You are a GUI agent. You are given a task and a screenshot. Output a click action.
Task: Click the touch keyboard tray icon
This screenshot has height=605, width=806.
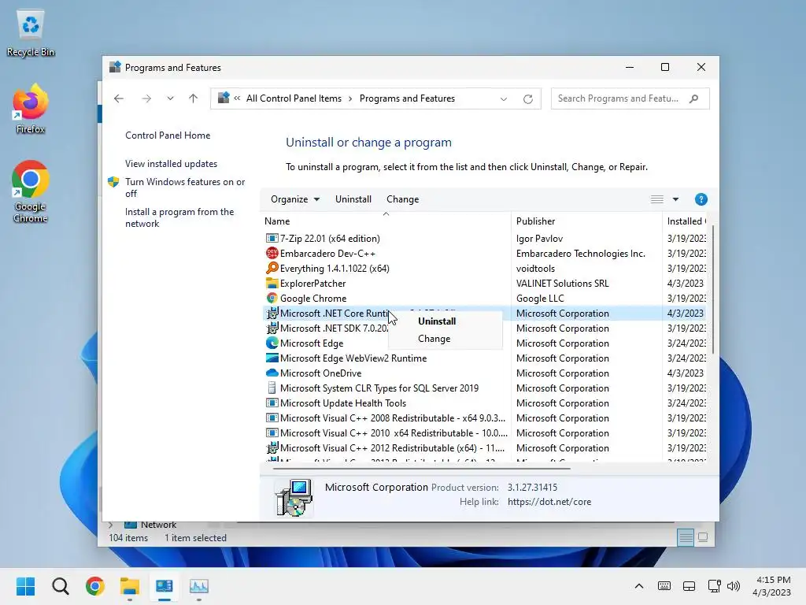(x=664, y=586)
